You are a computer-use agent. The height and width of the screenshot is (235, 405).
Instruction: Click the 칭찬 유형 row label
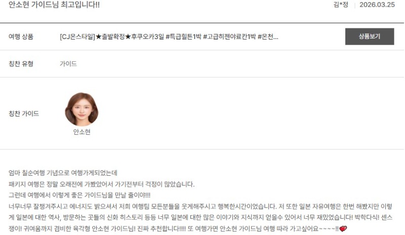21,64
